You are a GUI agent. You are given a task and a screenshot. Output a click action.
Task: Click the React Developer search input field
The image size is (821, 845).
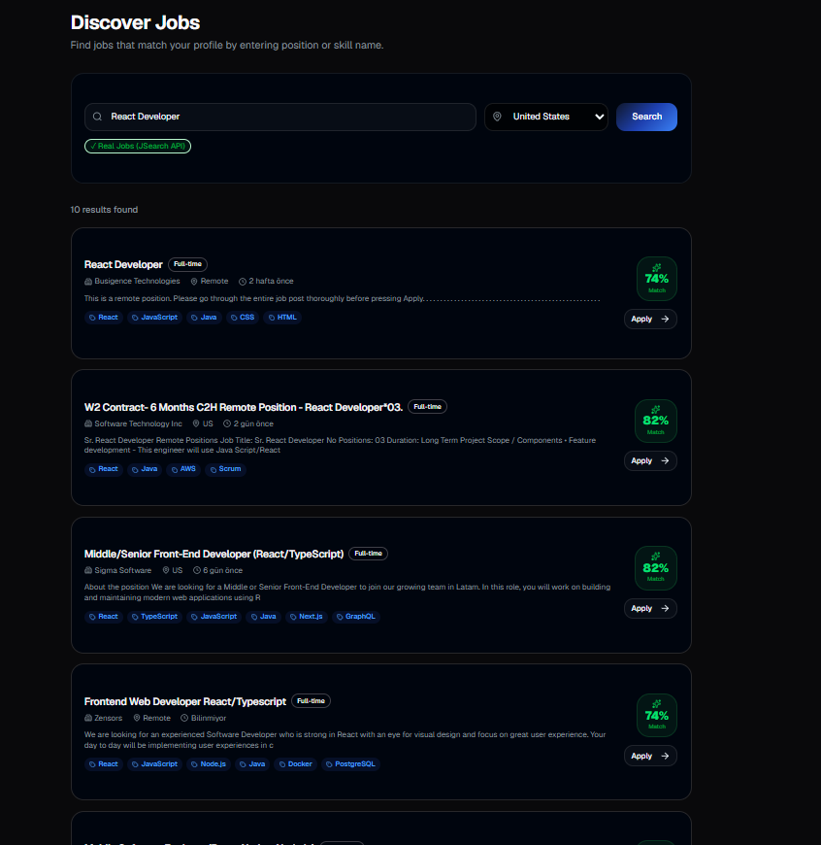(279, 117)
